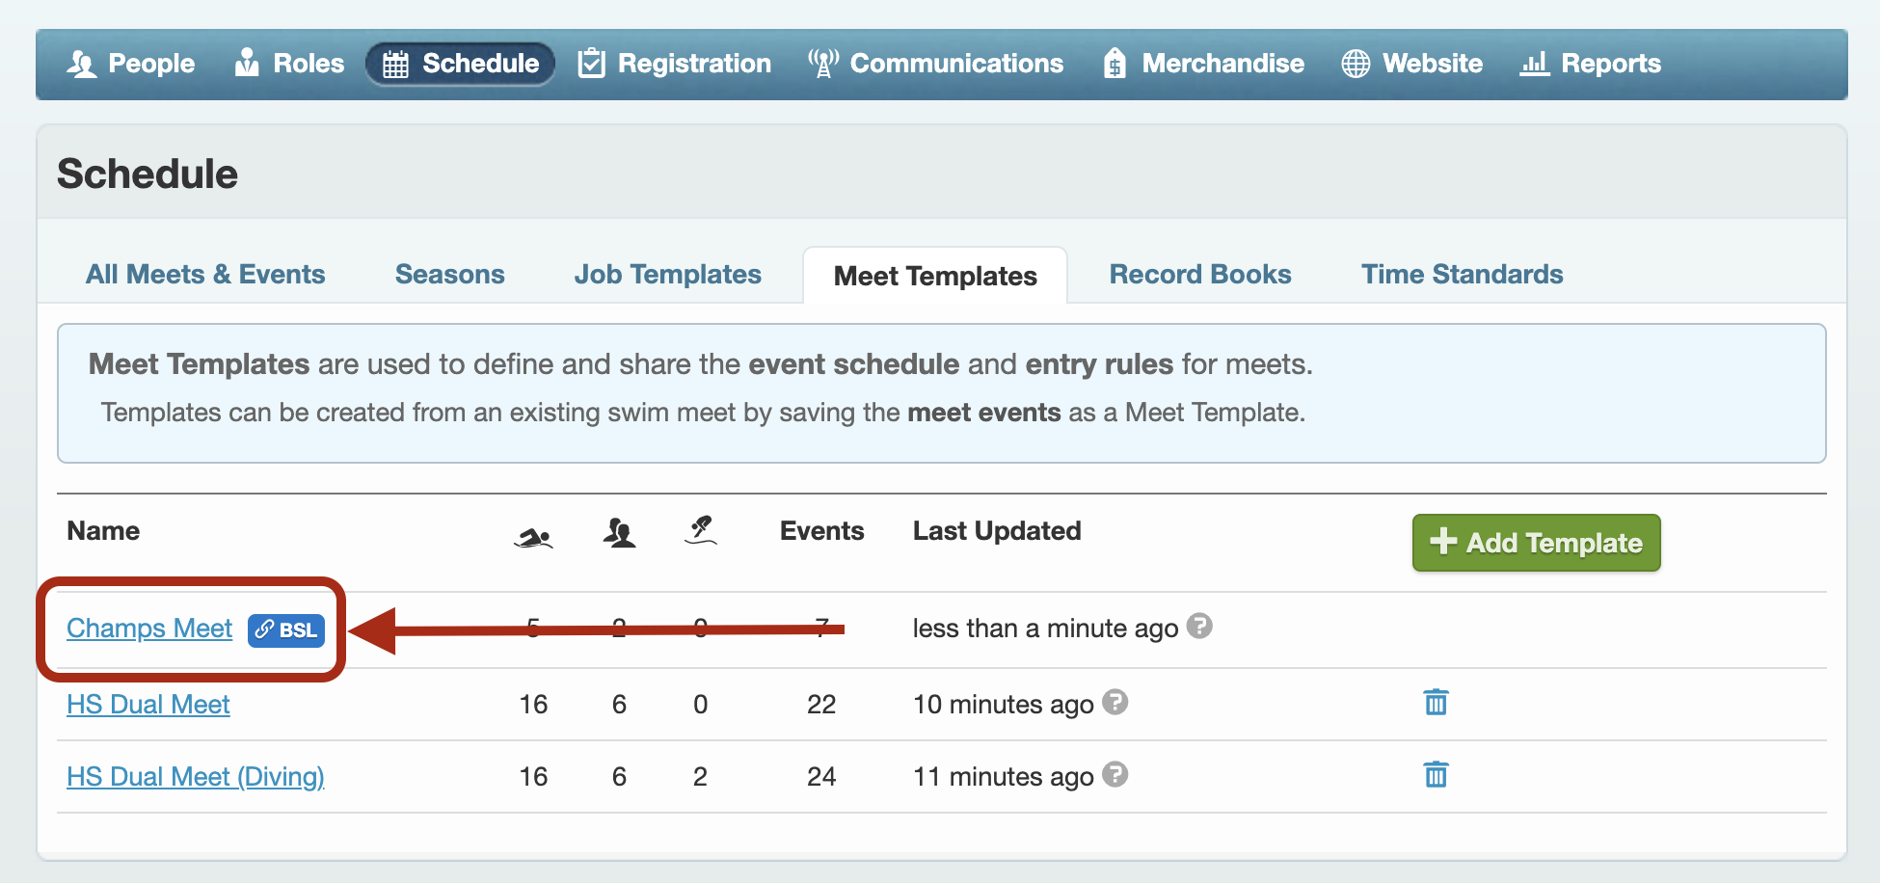Click help icon beside 'less than a minute ago'
Image resolution: width=1880 pixels, height=883 pixels.
(1199, 627)
